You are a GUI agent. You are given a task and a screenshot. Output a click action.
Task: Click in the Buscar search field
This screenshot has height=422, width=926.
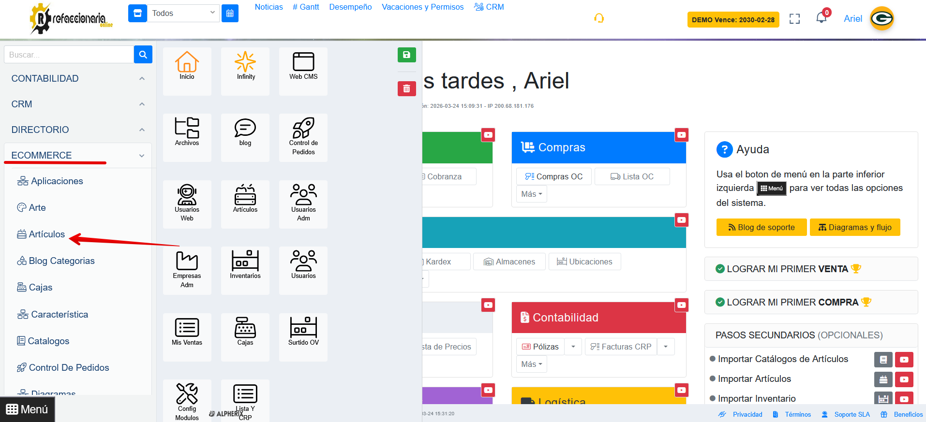pos(69,55)
